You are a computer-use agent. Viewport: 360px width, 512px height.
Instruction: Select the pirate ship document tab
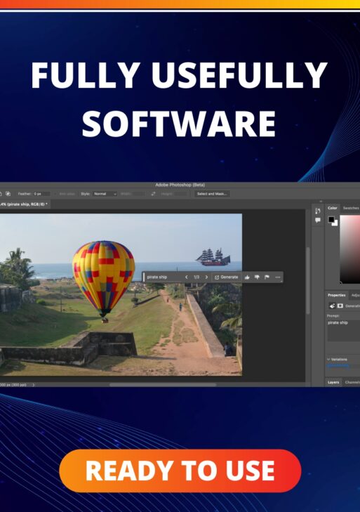point(24,204)
